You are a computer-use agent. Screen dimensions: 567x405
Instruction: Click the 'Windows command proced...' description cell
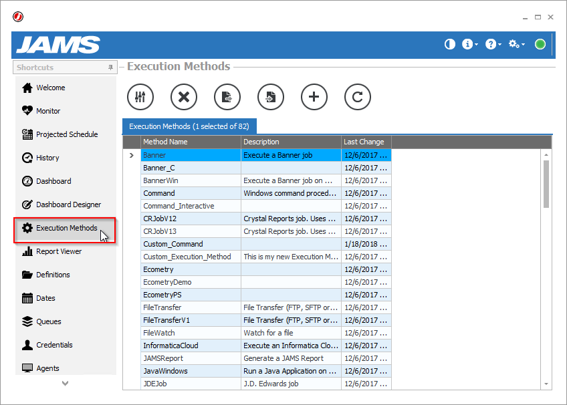(x=291, y=193)
